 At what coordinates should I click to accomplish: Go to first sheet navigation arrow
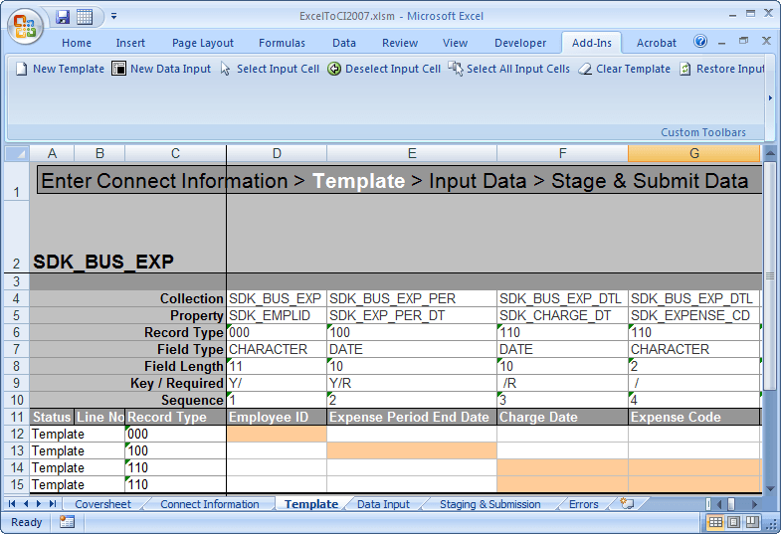coord(12,504)
